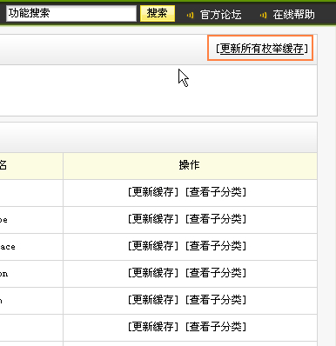
Task: Click 更新所有枚举缓存 link
Action: [261, 49]
